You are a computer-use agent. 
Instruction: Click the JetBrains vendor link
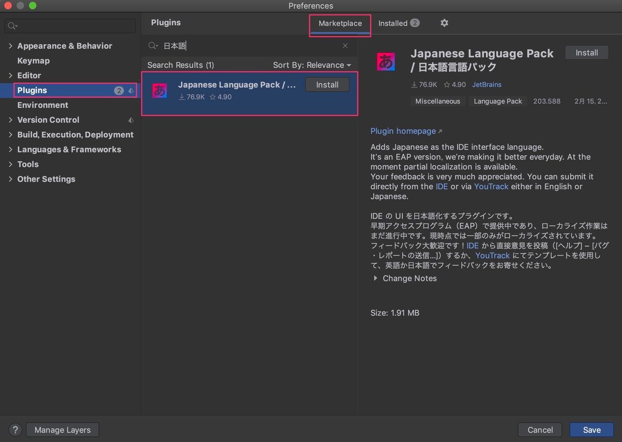pyautogui.click(x=486, y=84)
